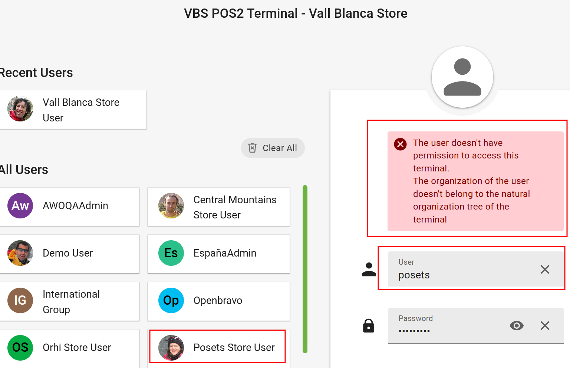Clear the User field with X icon
Screen dimensions: 570x368
click(544, 270)
